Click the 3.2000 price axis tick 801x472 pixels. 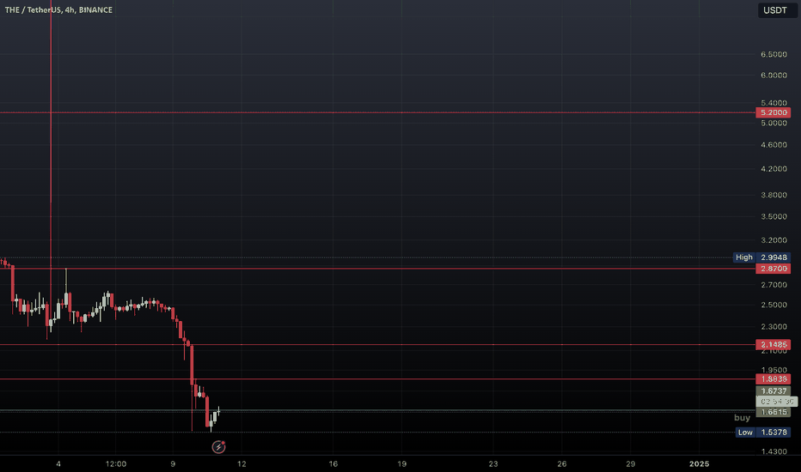coord(773,240)
